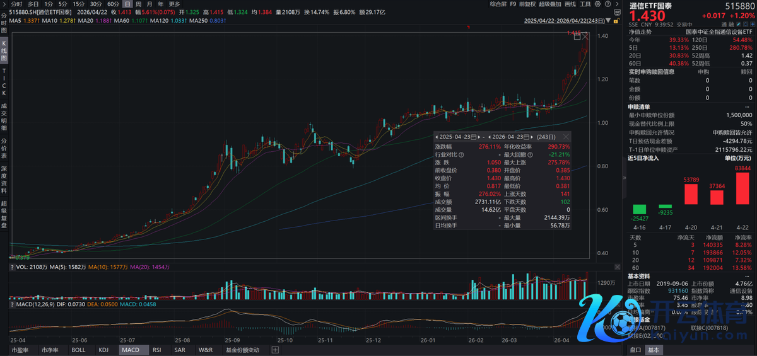Switch to the 周 weekly period tab

click(x=139, y=4)
